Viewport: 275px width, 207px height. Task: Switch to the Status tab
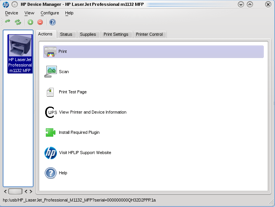pyautogui.click(x=66, y=34)
